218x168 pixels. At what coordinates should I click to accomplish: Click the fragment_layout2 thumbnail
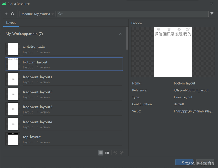(13, 94)
